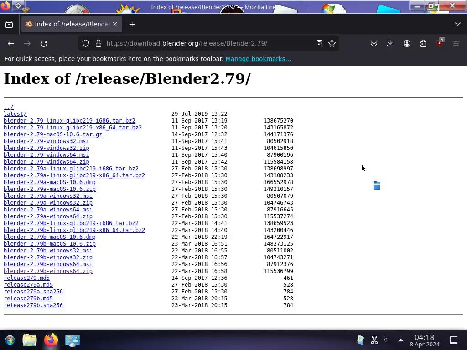Download blender-2.79a-windows32.msi
467x350 pixels.
pyautogui.click(x=48, y=196)
